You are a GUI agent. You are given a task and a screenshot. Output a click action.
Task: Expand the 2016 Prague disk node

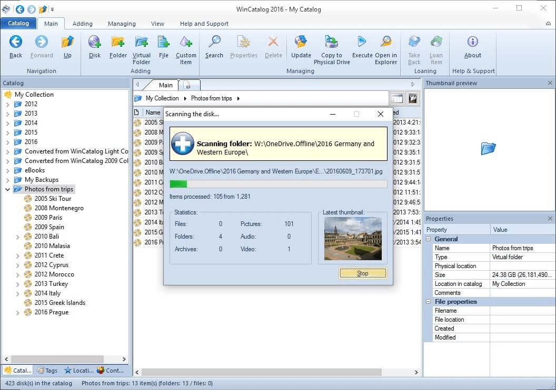pos(18,313)
